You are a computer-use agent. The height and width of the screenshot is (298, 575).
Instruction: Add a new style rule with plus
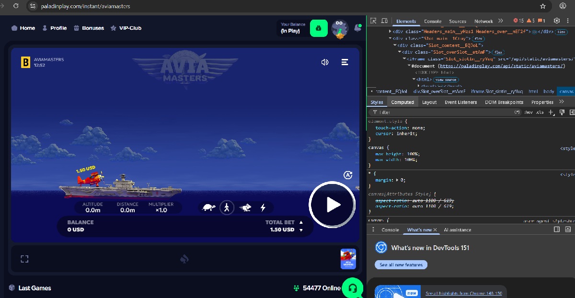[x=551, y=112]
